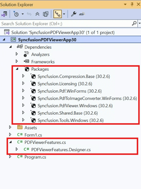Toggle Show All Files button
Image resolution: width=141 pixels, height=189 pixels.
46,14
